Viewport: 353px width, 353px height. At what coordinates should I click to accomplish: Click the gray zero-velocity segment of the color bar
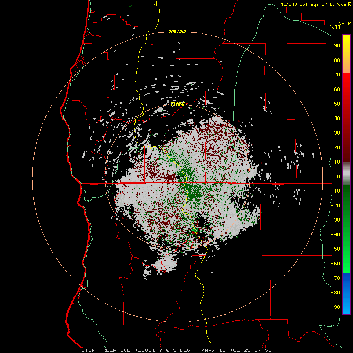click(x=346, y=174)
